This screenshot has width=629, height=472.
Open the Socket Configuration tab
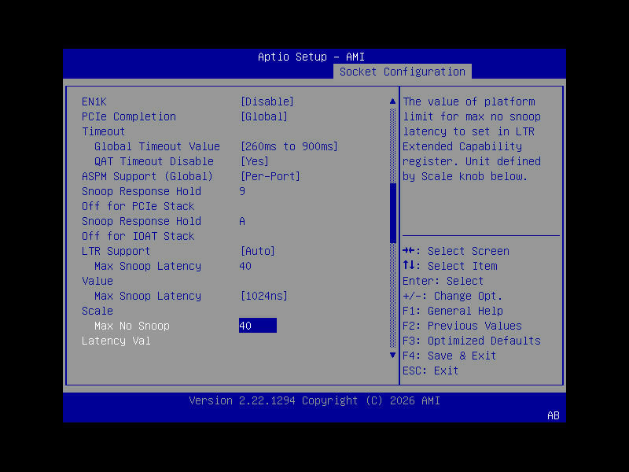tap(403, 72)
